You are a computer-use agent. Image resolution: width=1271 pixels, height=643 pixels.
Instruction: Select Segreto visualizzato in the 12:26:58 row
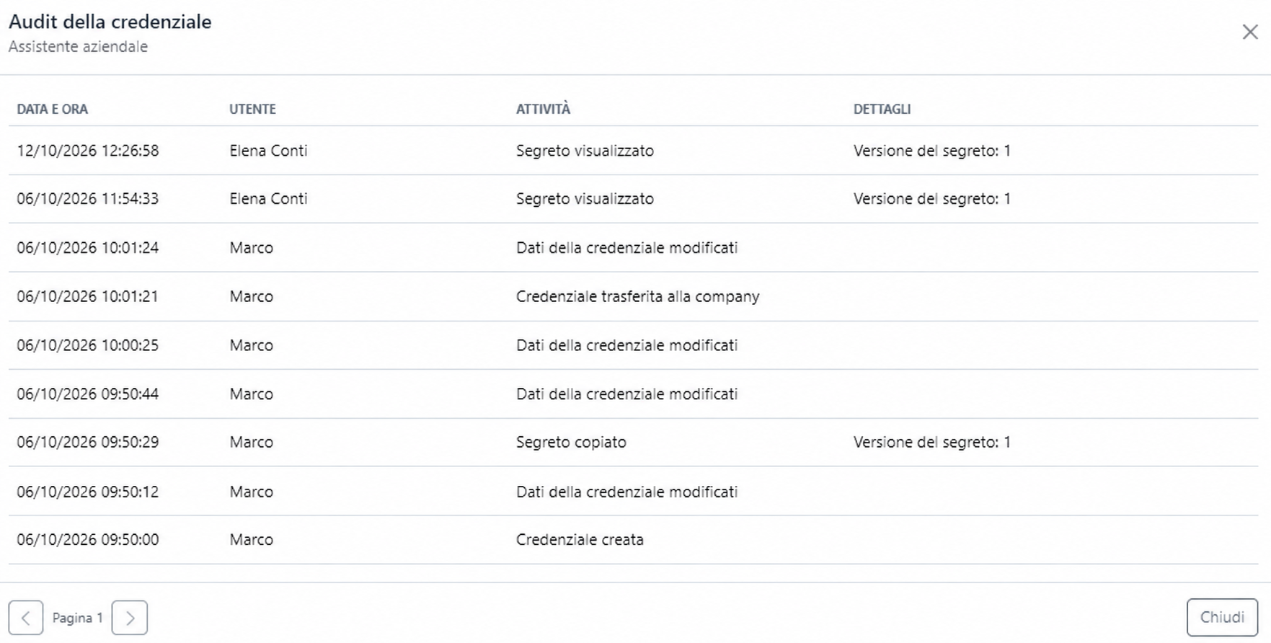585,151
